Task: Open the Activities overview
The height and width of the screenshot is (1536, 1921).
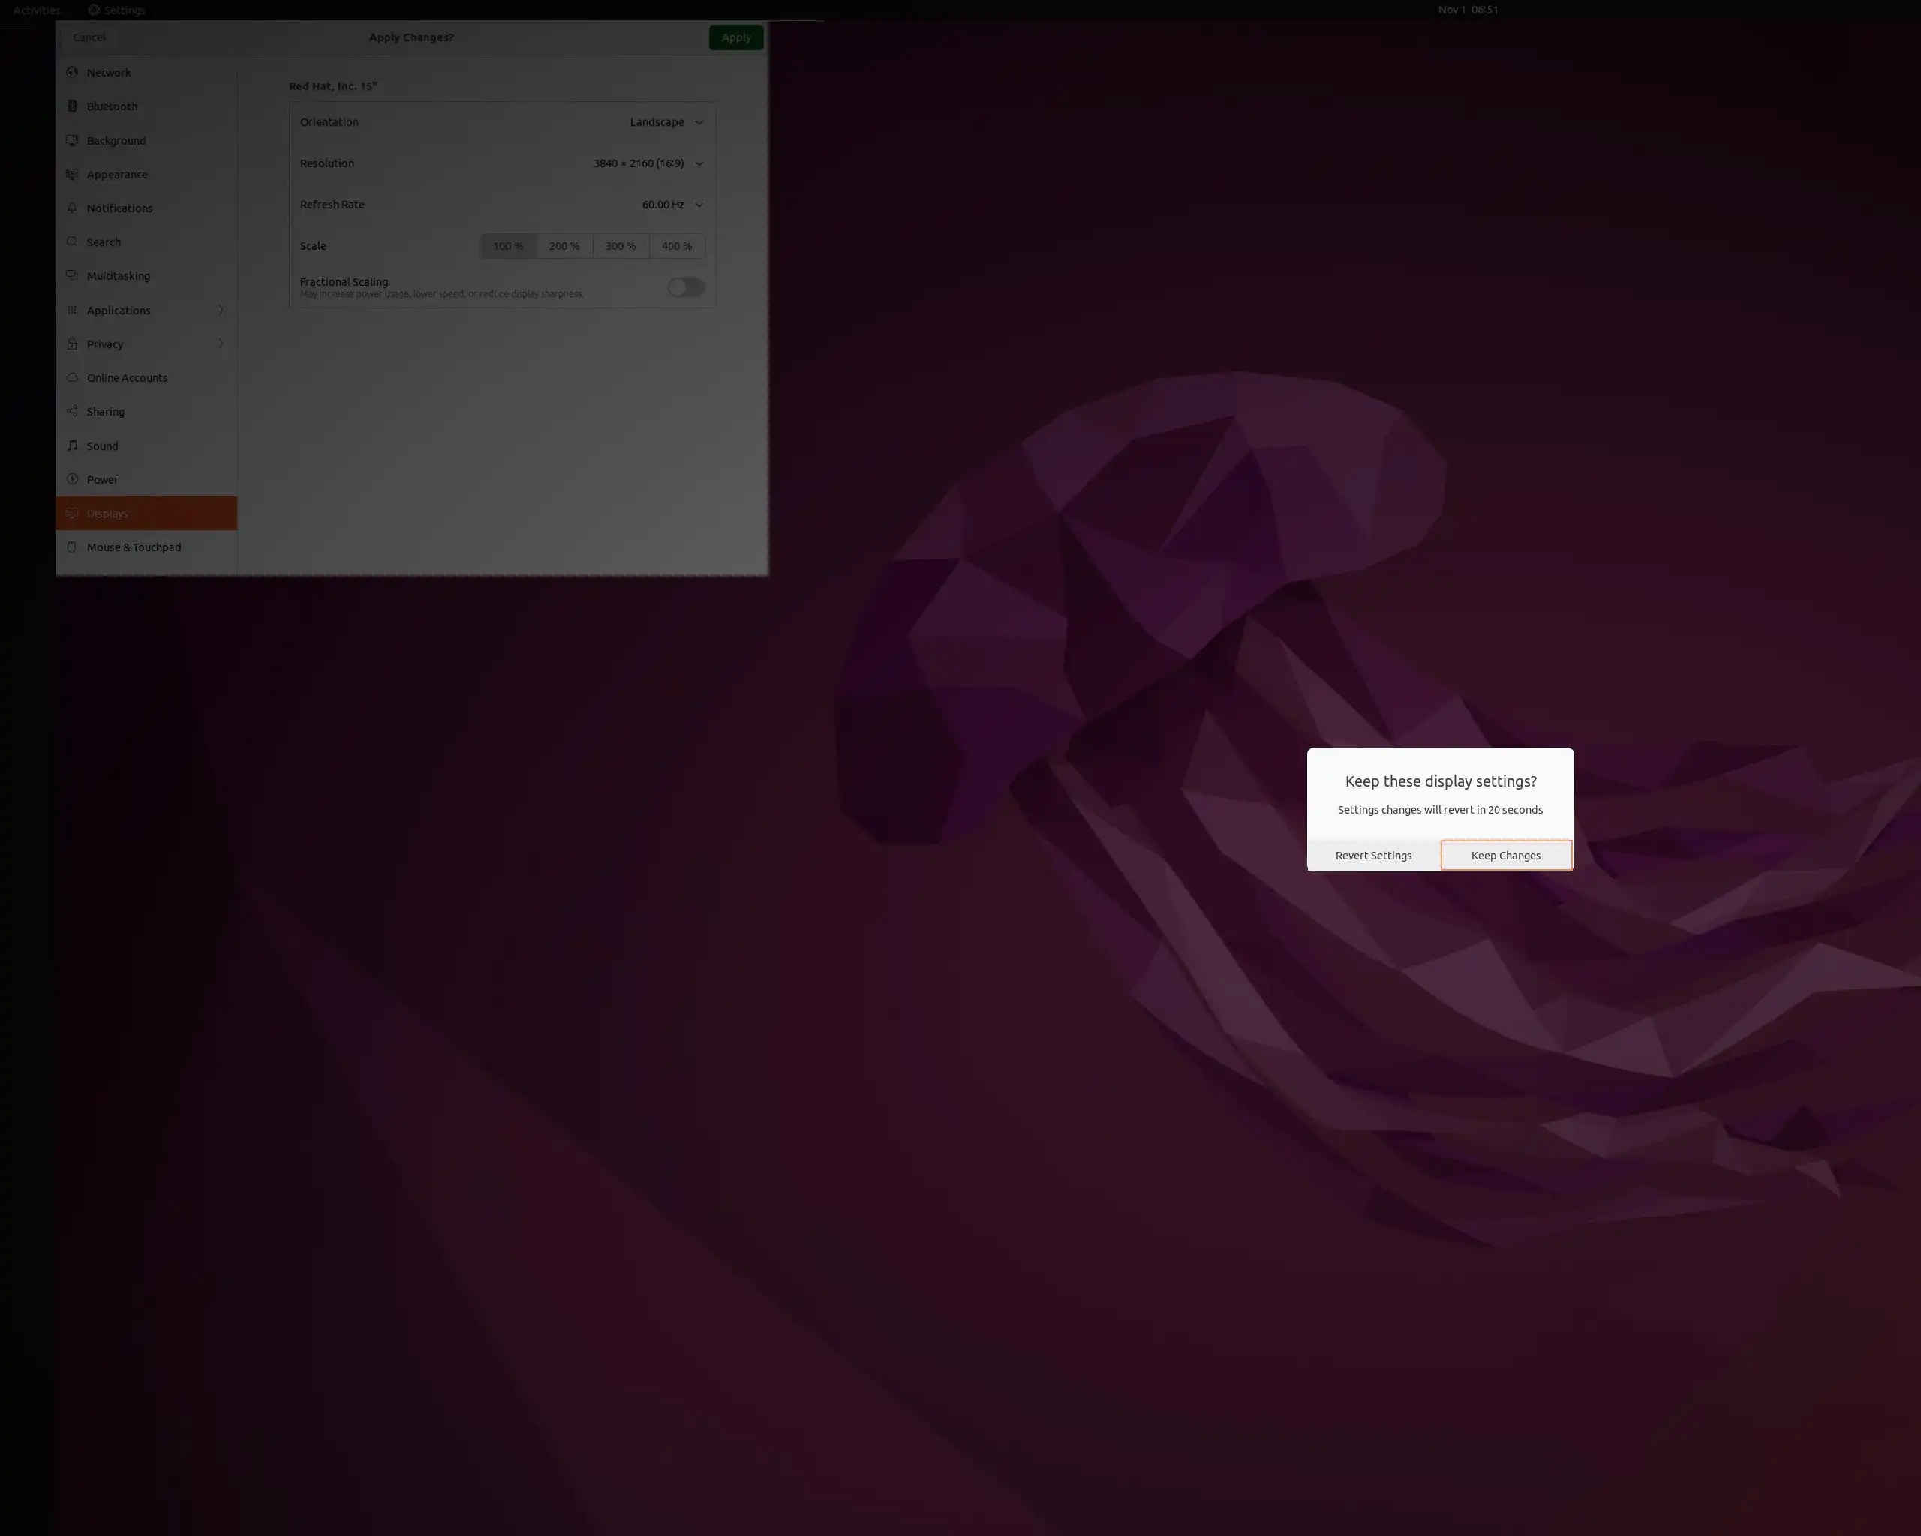Action: tap(37, 10)
